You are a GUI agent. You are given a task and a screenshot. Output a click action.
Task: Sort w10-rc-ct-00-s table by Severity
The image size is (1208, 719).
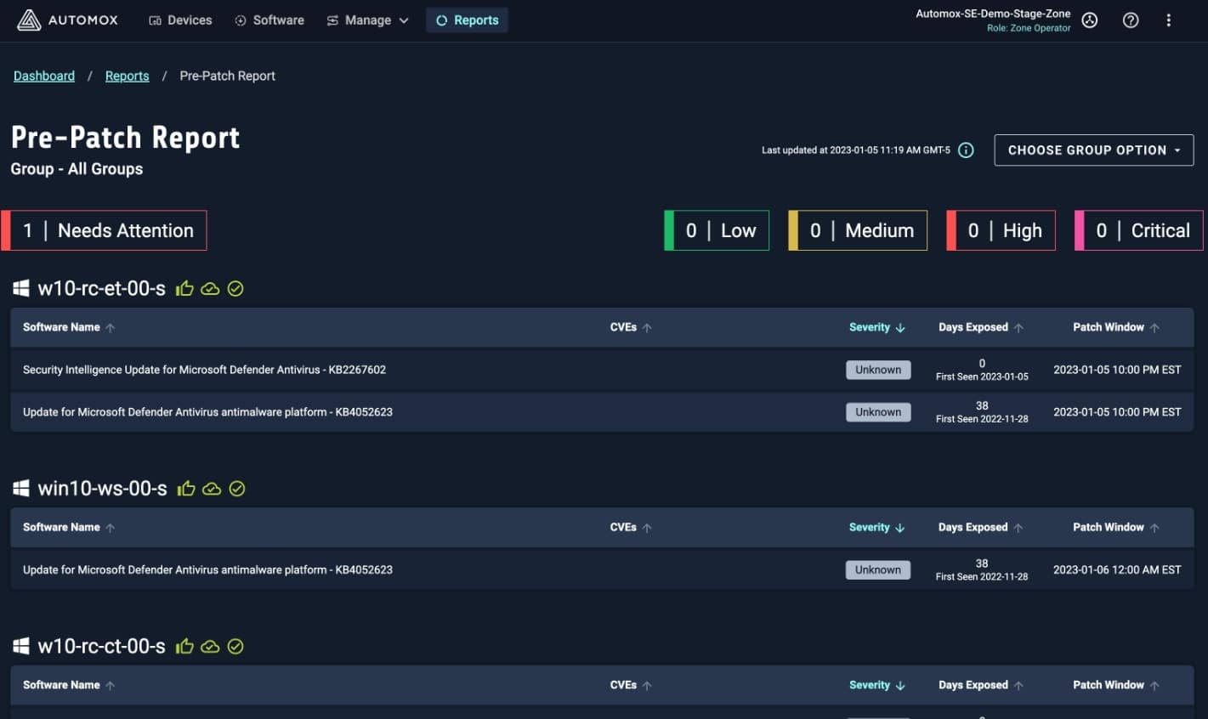coord(877,685)
